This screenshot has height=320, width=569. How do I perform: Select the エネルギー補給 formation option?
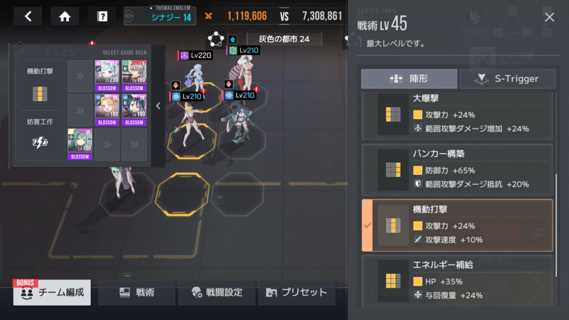click(457, 281)
